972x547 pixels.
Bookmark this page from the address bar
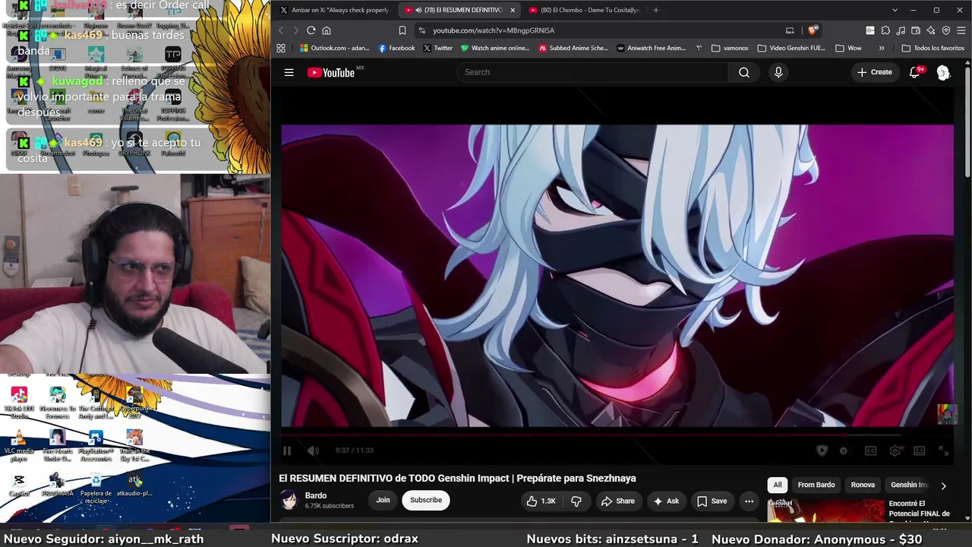[402, 30]
